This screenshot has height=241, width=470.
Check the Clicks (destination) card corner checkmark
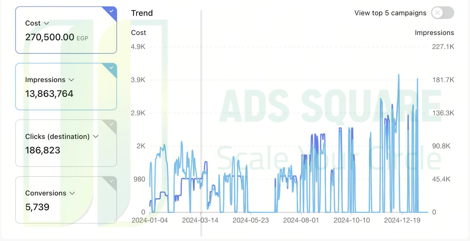111,124
